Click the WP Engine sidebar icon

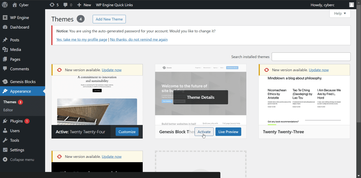coord(5,18)
